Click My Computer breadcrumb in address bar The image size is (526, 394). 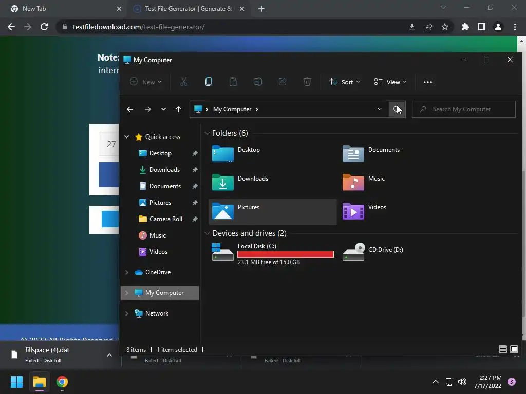(x=232, y=109)
